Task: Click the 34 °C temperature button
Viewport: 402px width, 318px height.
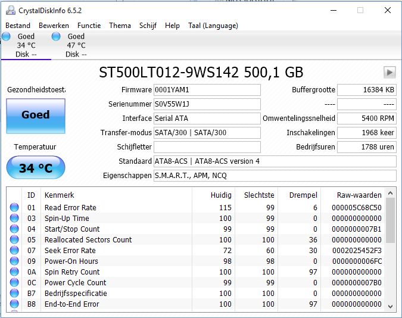Action: 35,168
